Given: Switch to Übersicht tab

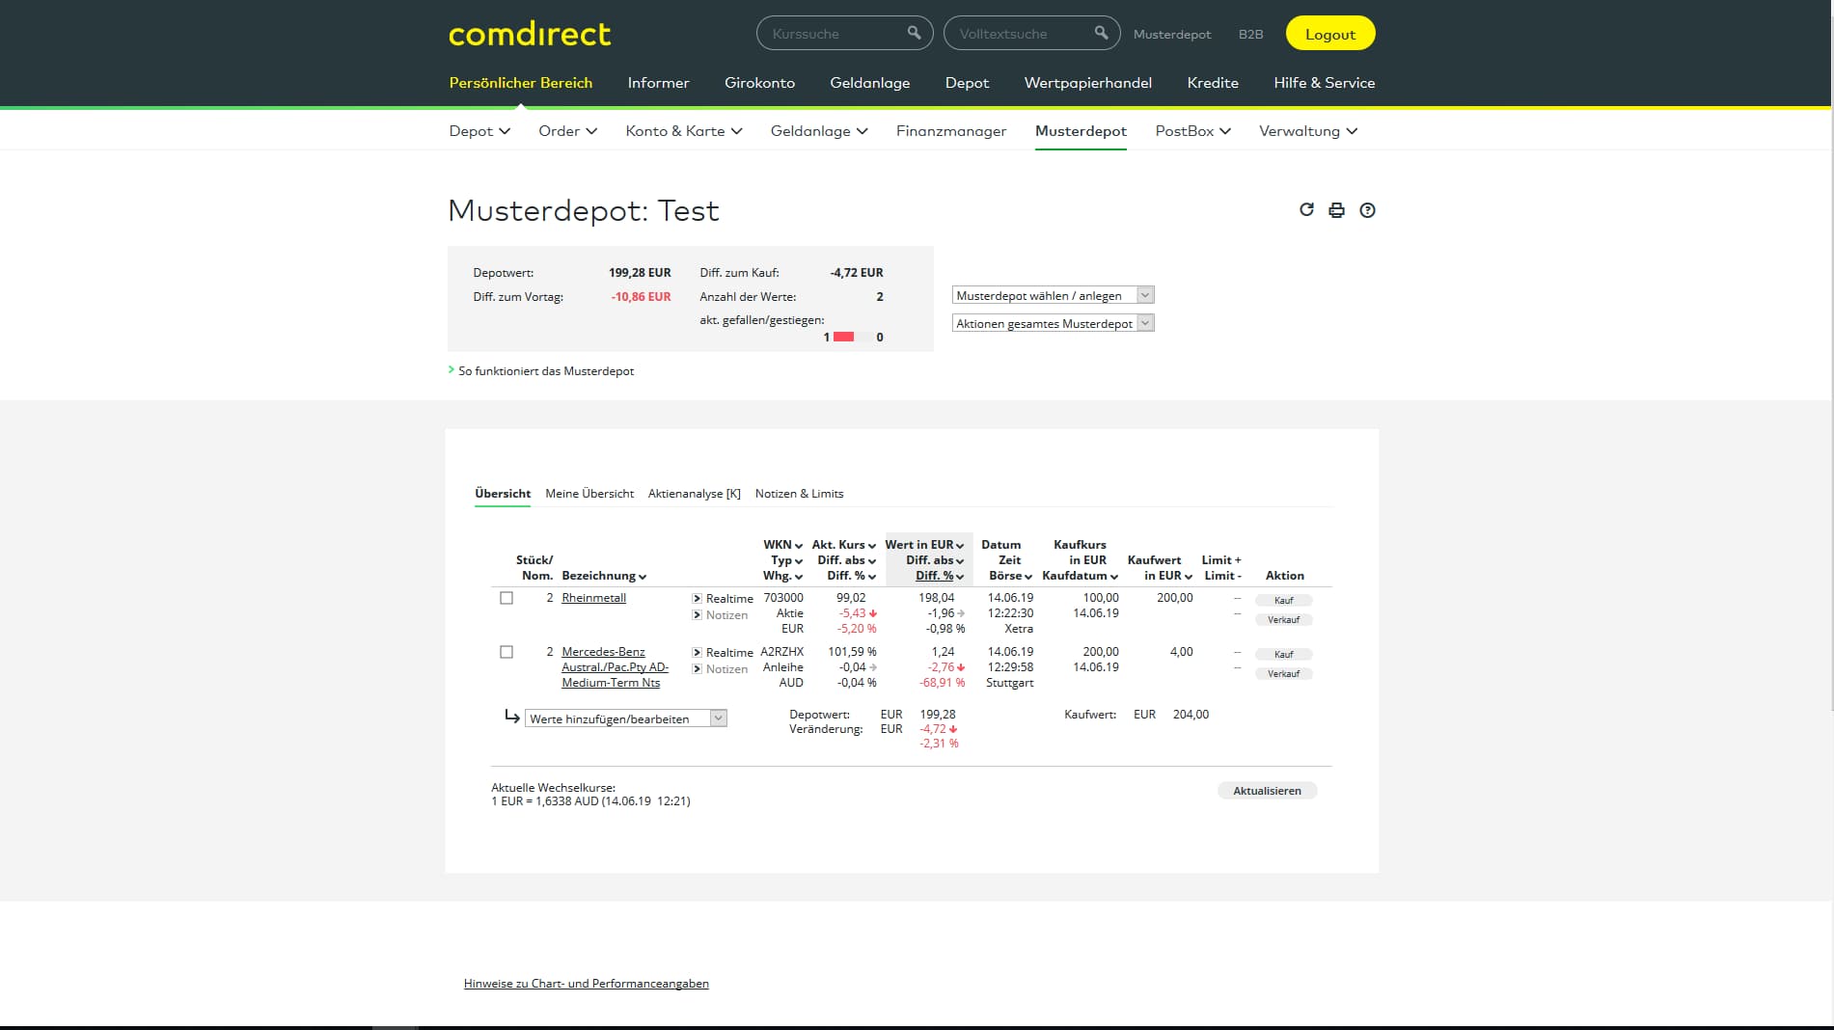Looking at the screenshot, I should coord(503,494).
